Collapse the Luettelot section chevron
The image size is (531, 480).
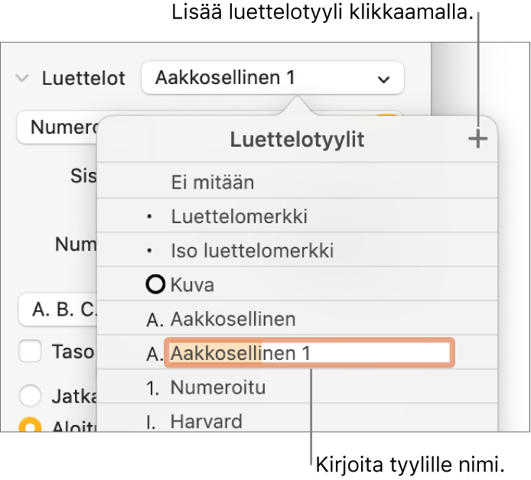pos(22,78)
